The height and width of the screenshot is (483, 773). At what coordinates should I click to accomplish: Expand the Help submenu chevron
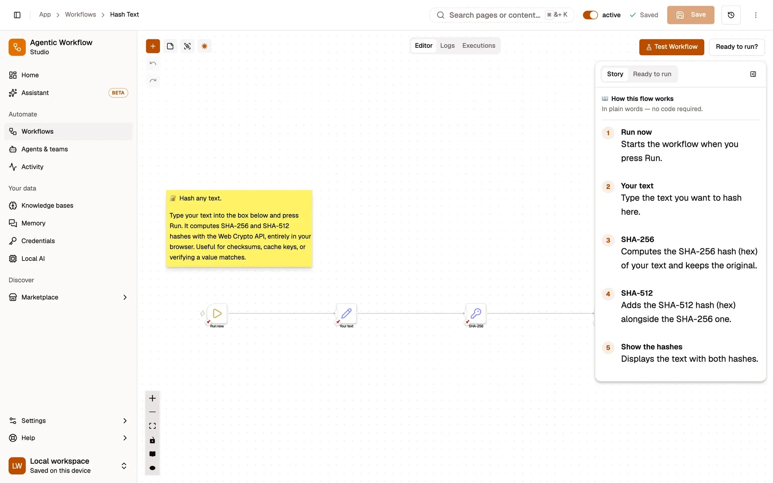(x=125, y=438)
